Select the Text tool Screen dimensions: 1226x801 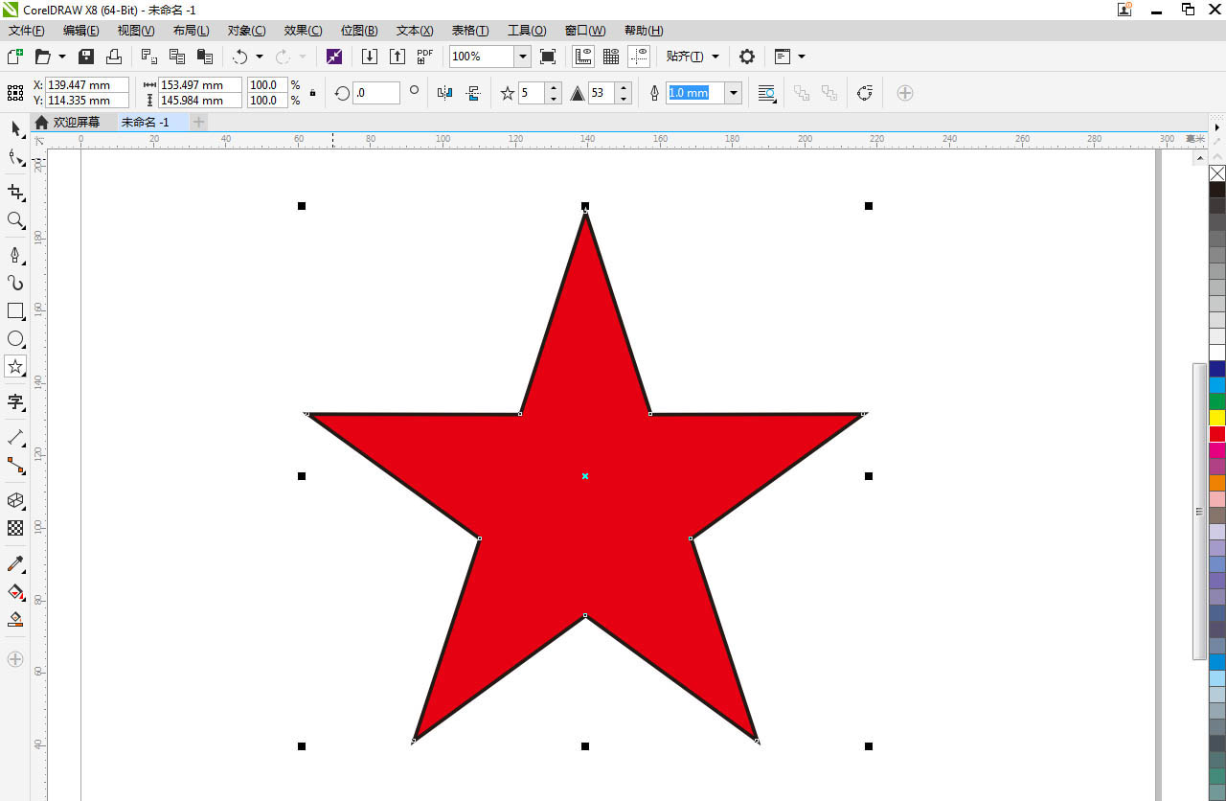tap(15, 401)
